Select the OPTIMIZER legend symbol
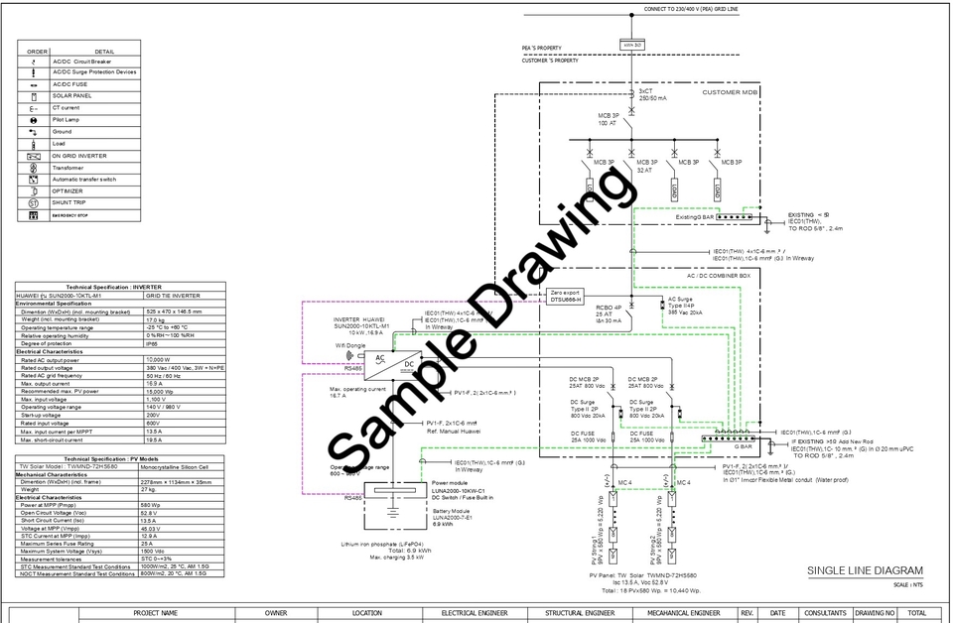This screenshot has width=953, height=623. (34, 191)
